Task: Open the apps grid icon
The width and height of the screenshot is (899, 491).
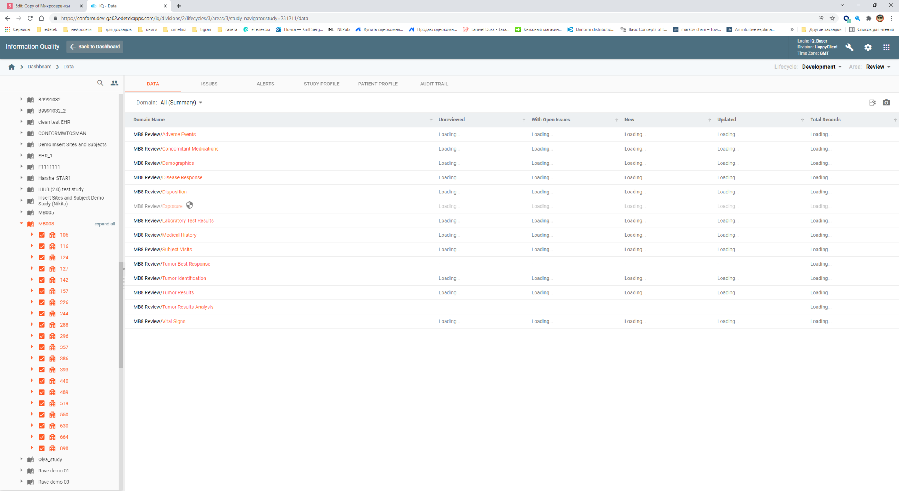Action: pos(886,47)
